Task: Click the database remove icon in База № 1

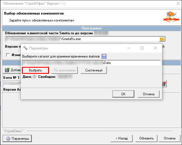Action: point(164,84)
